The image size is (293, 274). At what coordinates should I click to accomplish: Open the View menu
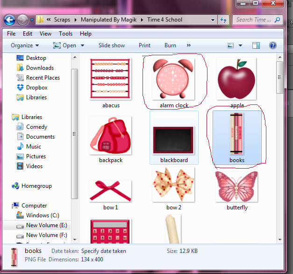(45, 34)
